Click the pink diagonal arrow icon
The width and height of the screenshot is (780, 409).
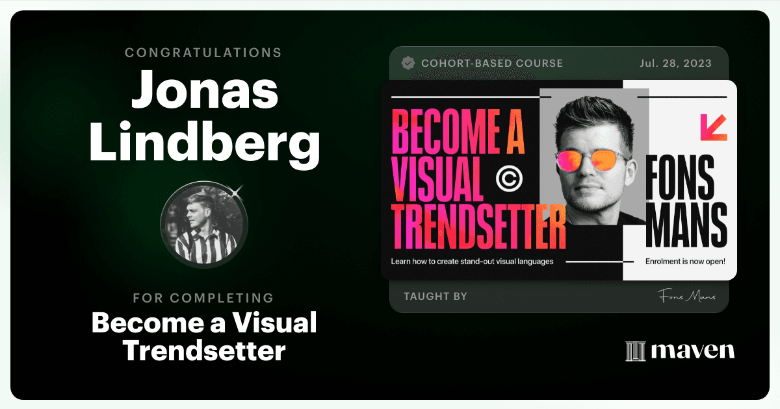point(713,127)
